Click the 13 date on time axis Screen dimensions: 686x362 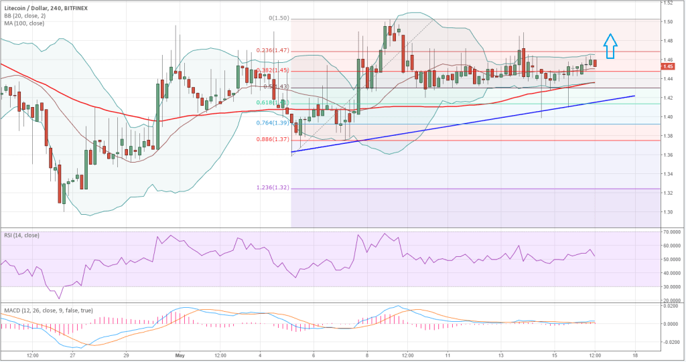(x=501, y=355)
